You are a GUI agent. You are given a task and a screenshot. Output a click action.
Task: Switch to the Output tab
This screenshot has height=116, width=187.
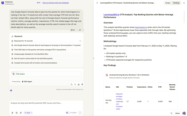coord(168,3)
